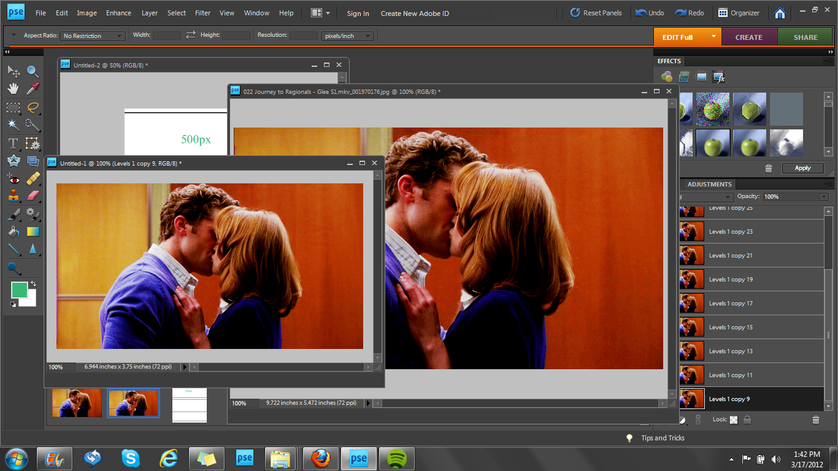This screenshot has width=838, height=471.
Task: Reset default foreground and background colors
Action: (x=13, y=304)
